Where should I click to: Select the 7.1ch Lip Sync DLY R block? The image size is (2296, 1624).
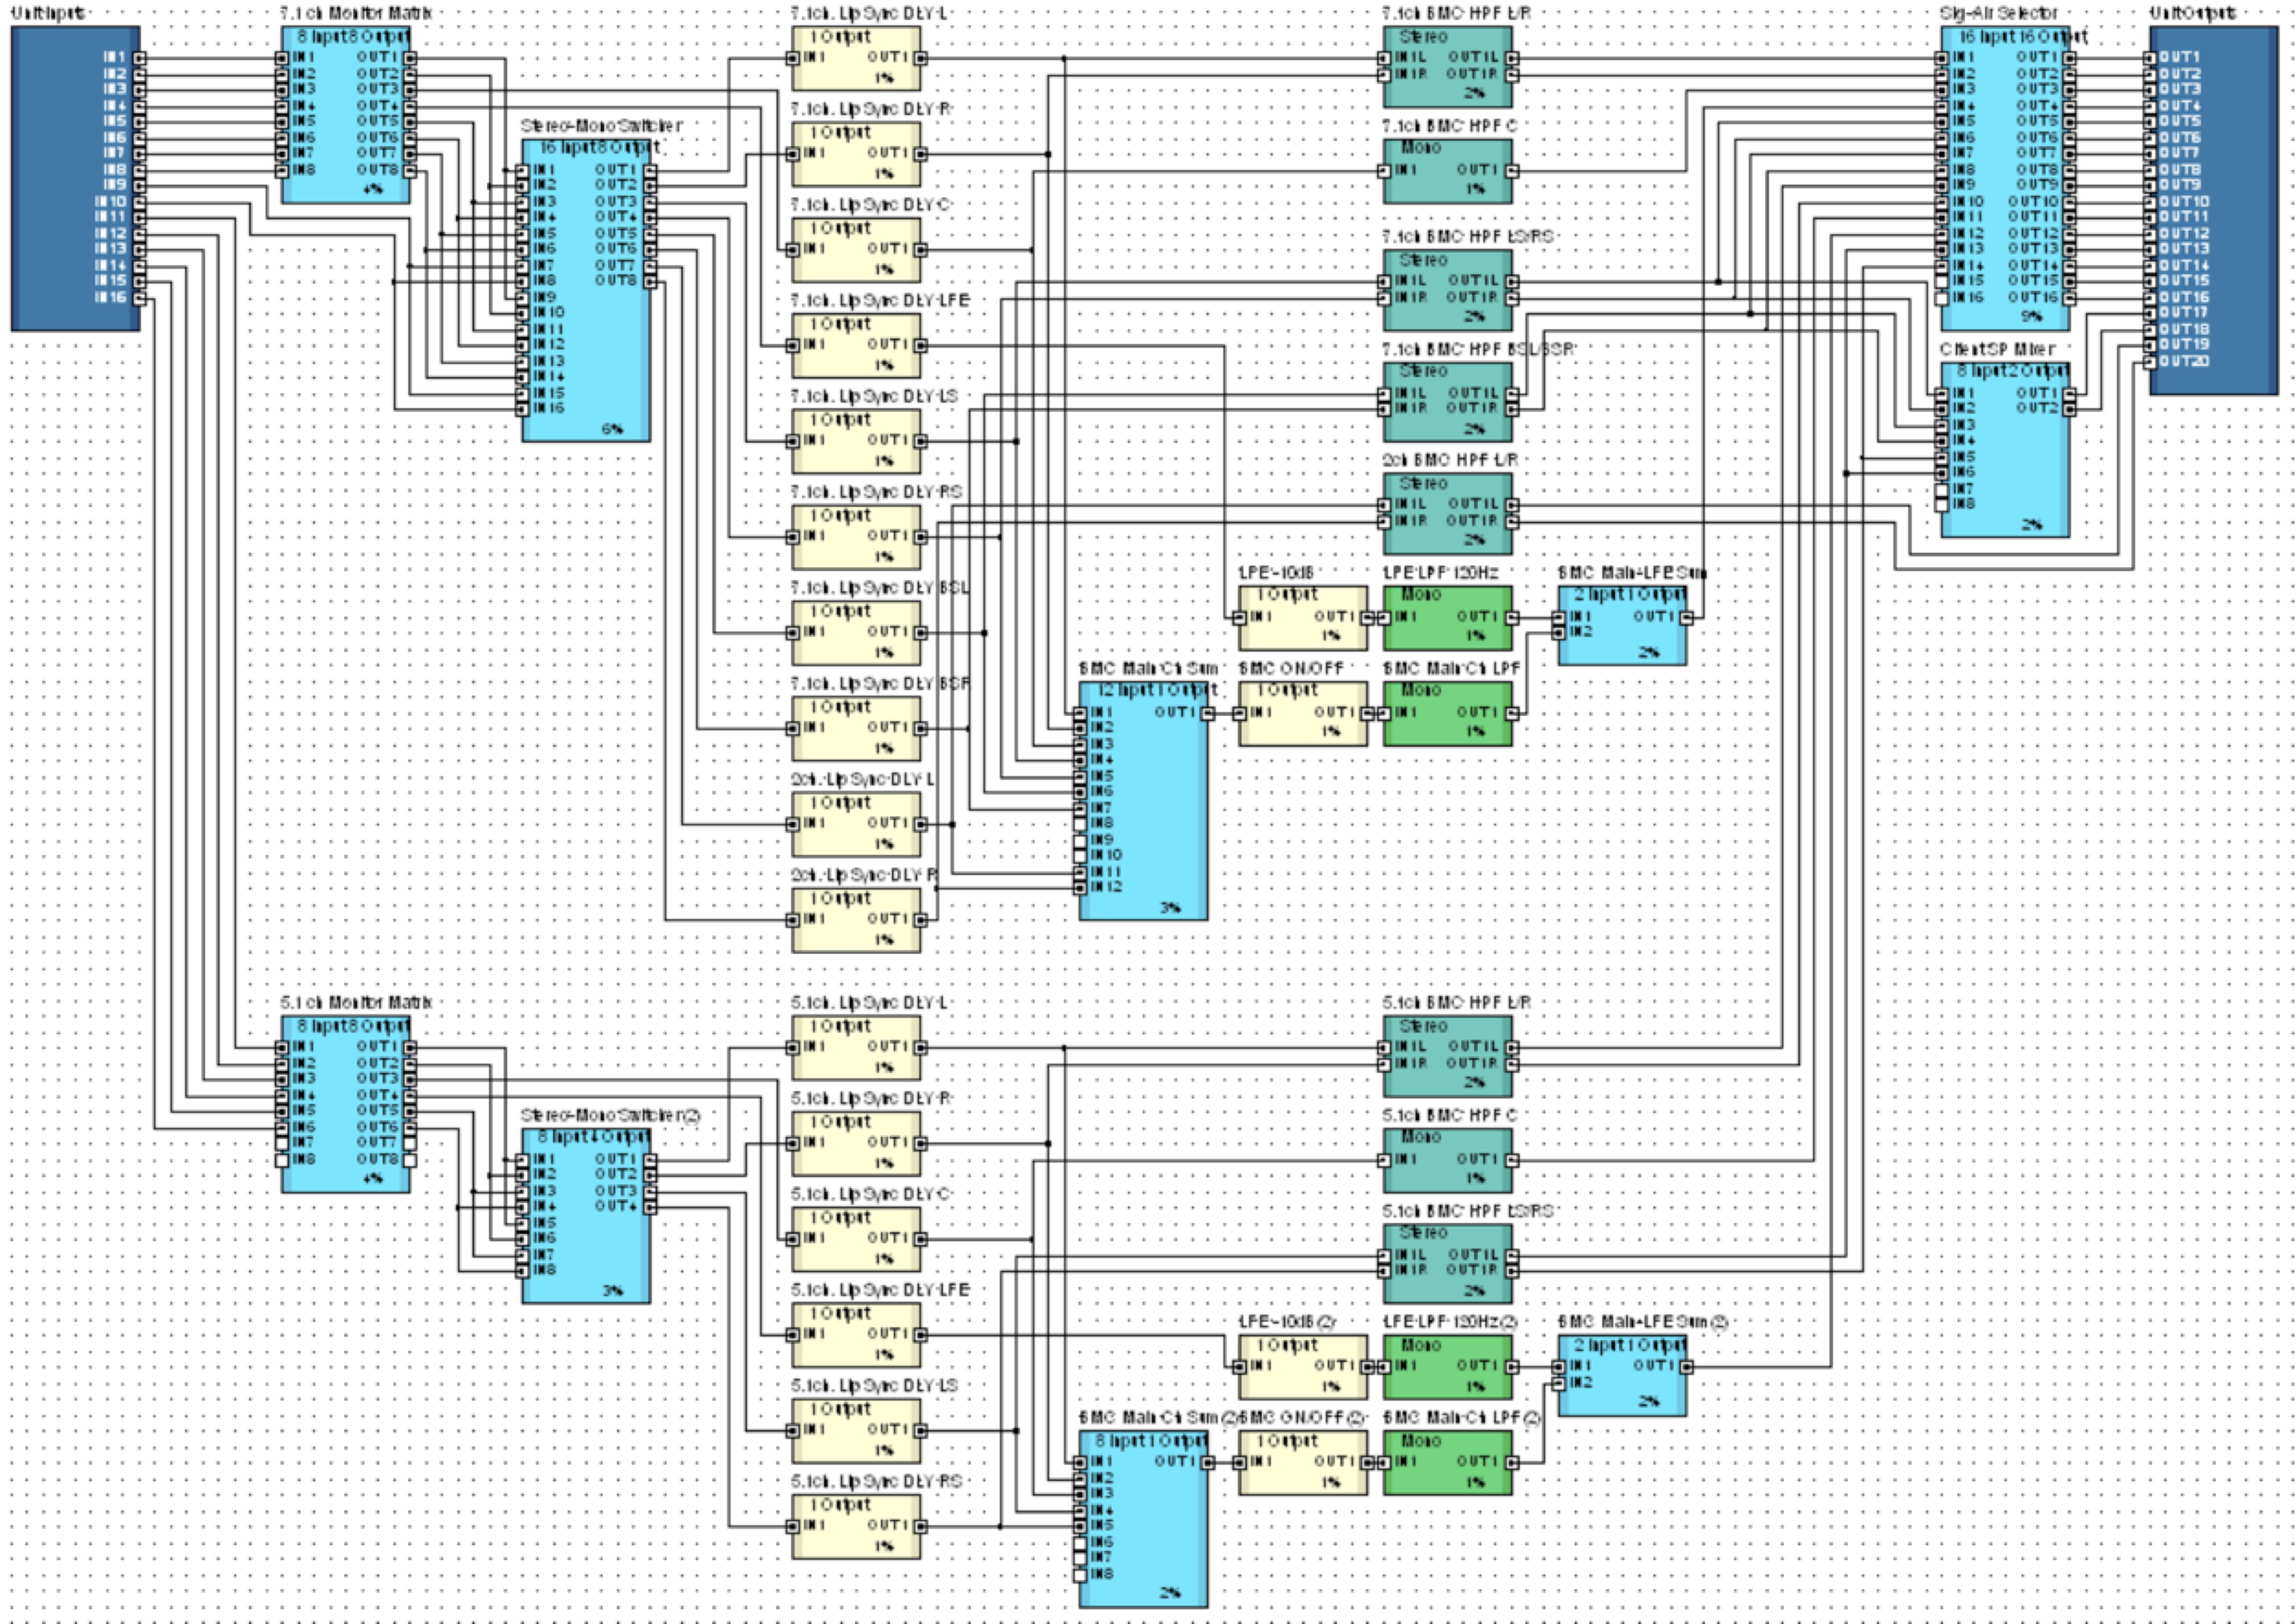(x=856, y=154)
